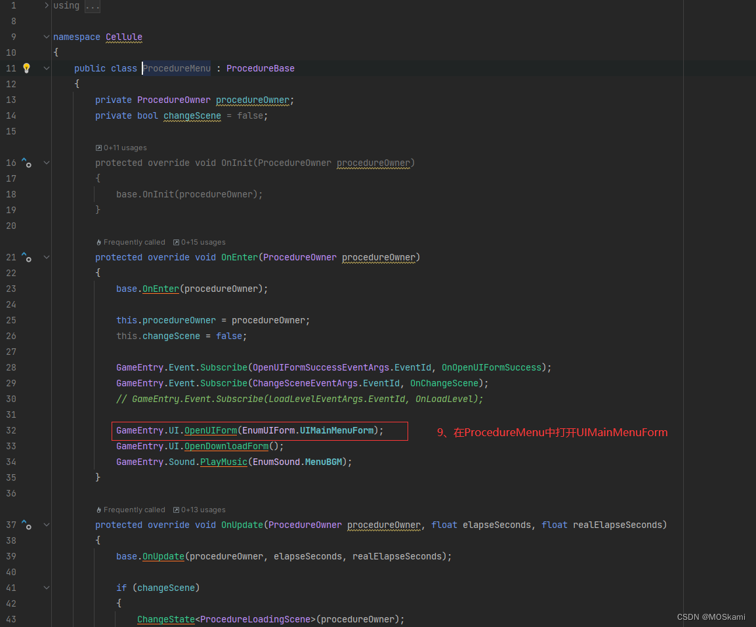The height and width of the screenshot is (627, 756).
Task: Click the ChangeState underlined link on line 43
Action: [x=166, y=618]
